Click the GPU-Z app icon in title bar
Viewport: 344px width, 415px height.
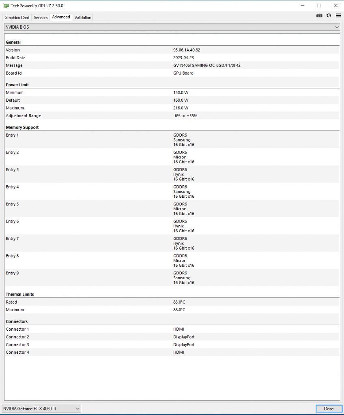pyautogui.click(x=6, y=6)
